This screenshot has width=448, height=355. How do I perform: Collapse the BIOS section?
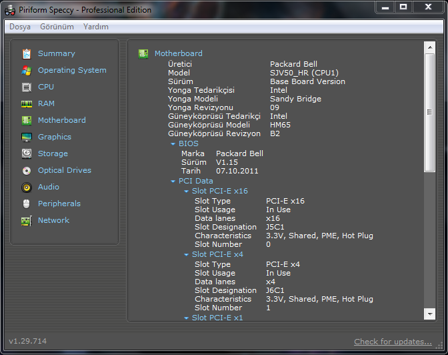click(173, 144)
